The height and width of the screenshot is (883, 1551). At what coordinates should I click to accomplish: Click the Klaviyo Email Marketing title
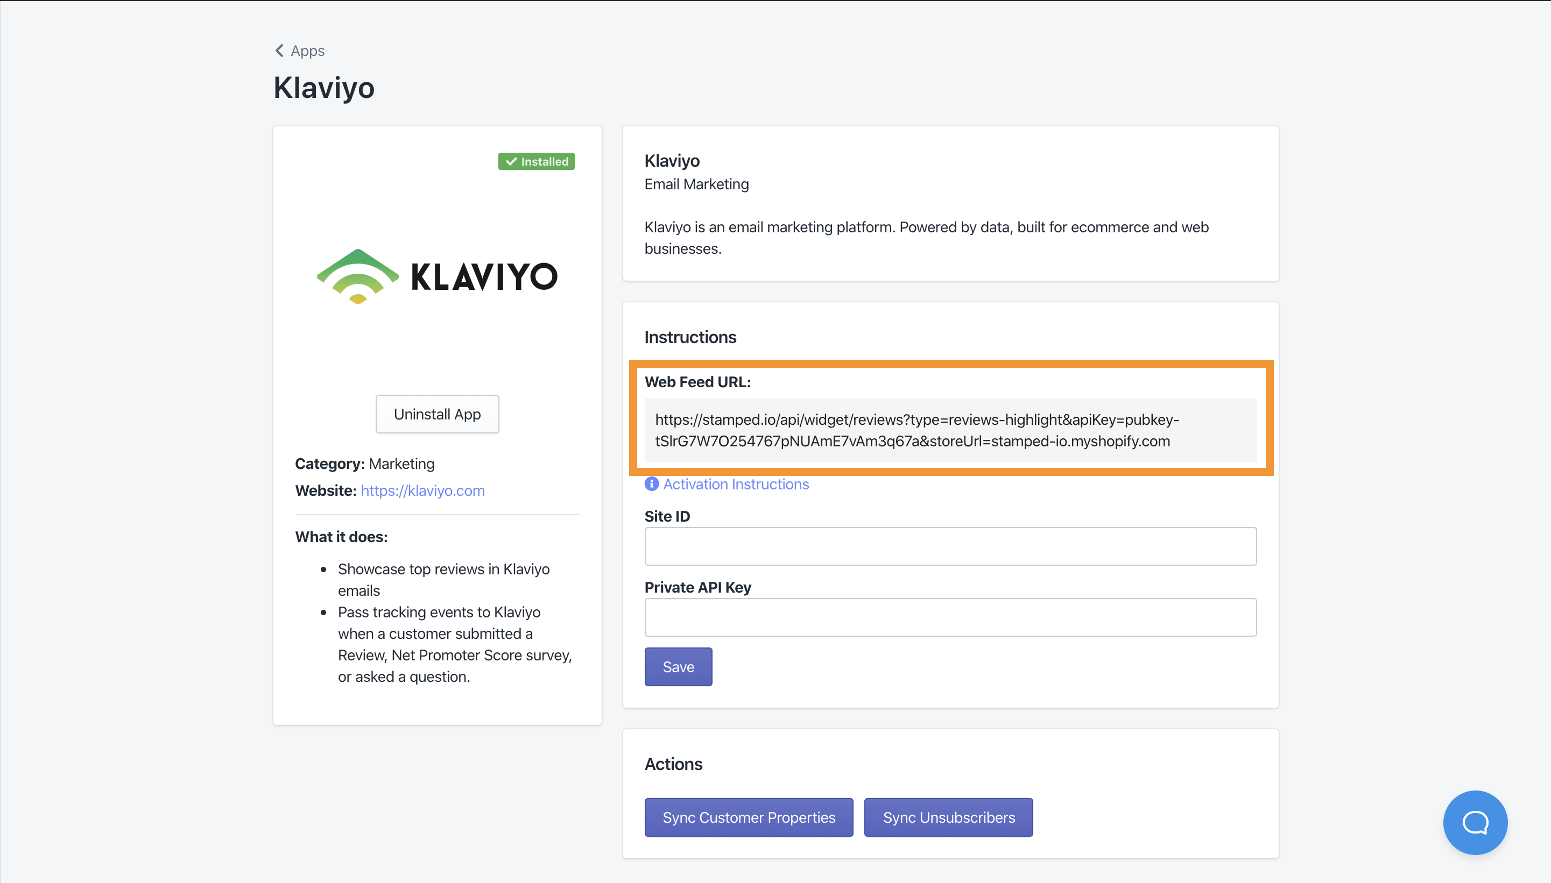point(672,161)
